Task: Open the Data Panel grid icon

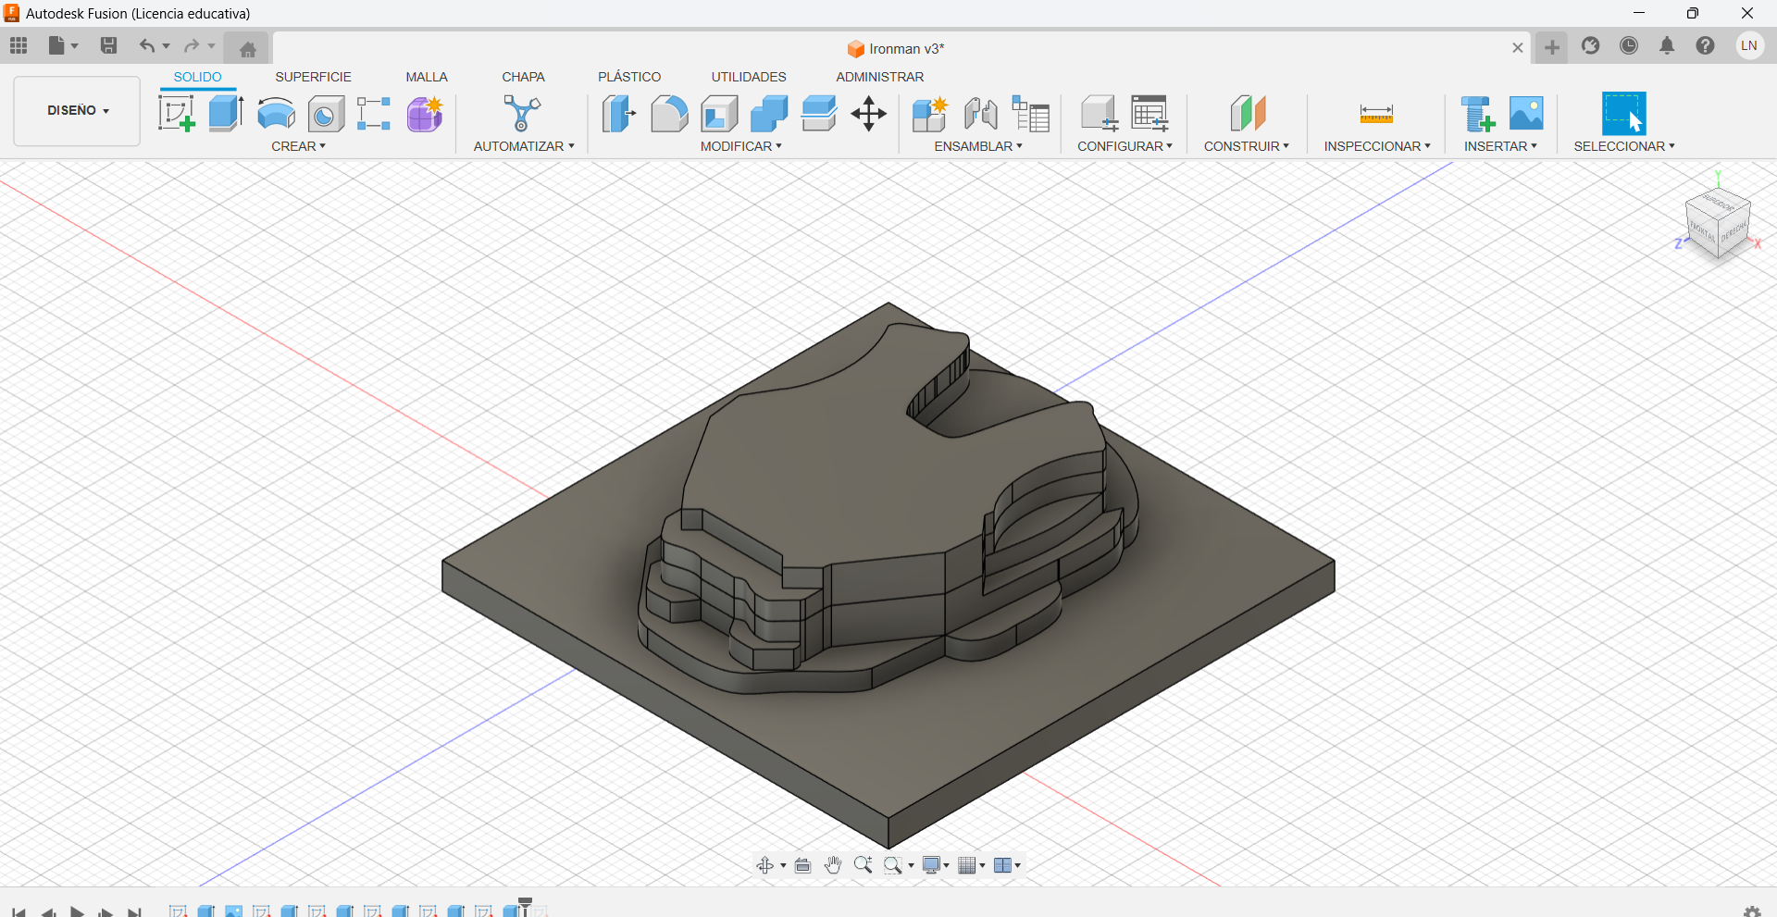Action: pyautogui.click(x=19, y=45)
